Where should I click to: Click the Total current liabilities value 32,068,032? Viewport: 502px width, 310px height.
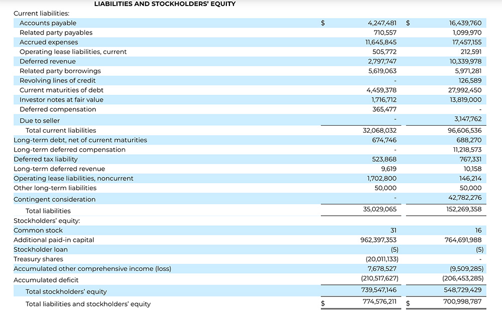tap(380, 131)
